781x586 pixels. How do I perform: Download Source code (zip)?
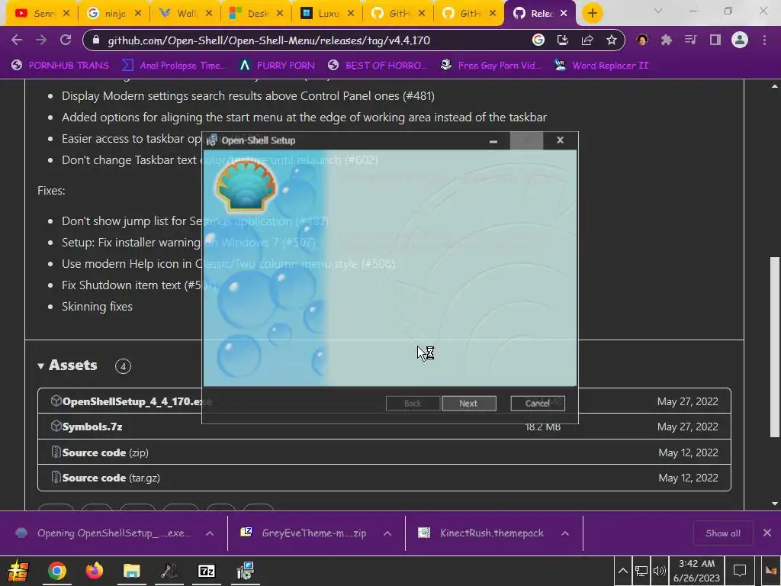105,452
